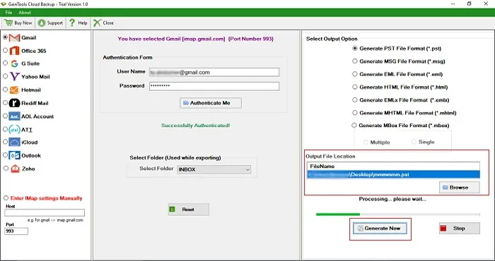495x261 pixels.
Task: Select the ATT radio button
Action: pos(5,129)
